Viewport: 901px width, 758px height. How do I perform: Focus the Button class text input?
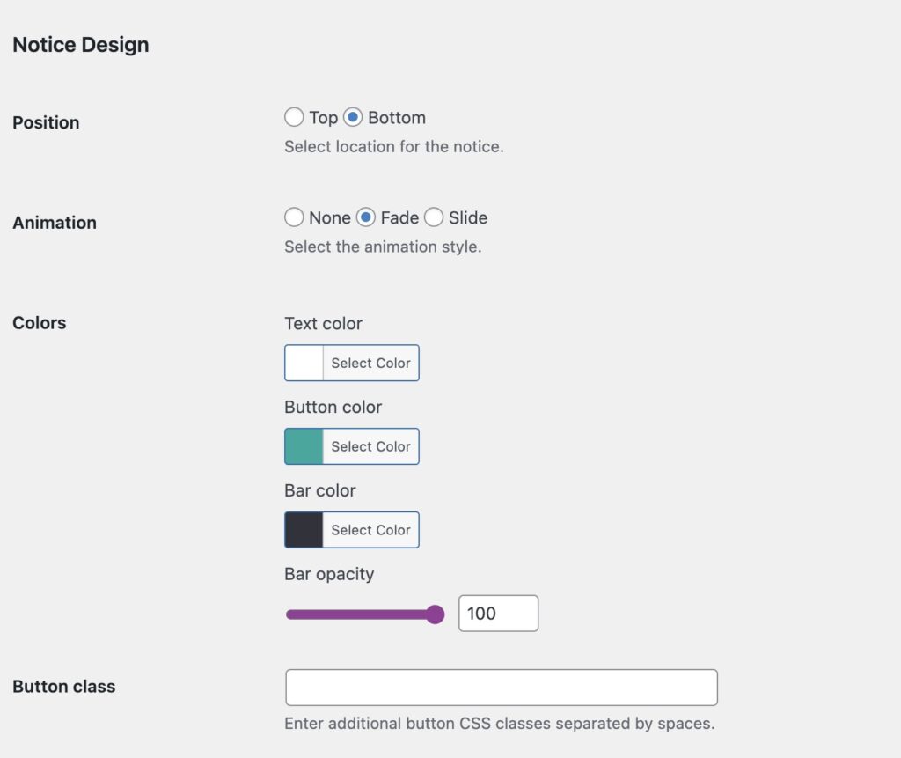pyautogui.click(x=501, y=687)
